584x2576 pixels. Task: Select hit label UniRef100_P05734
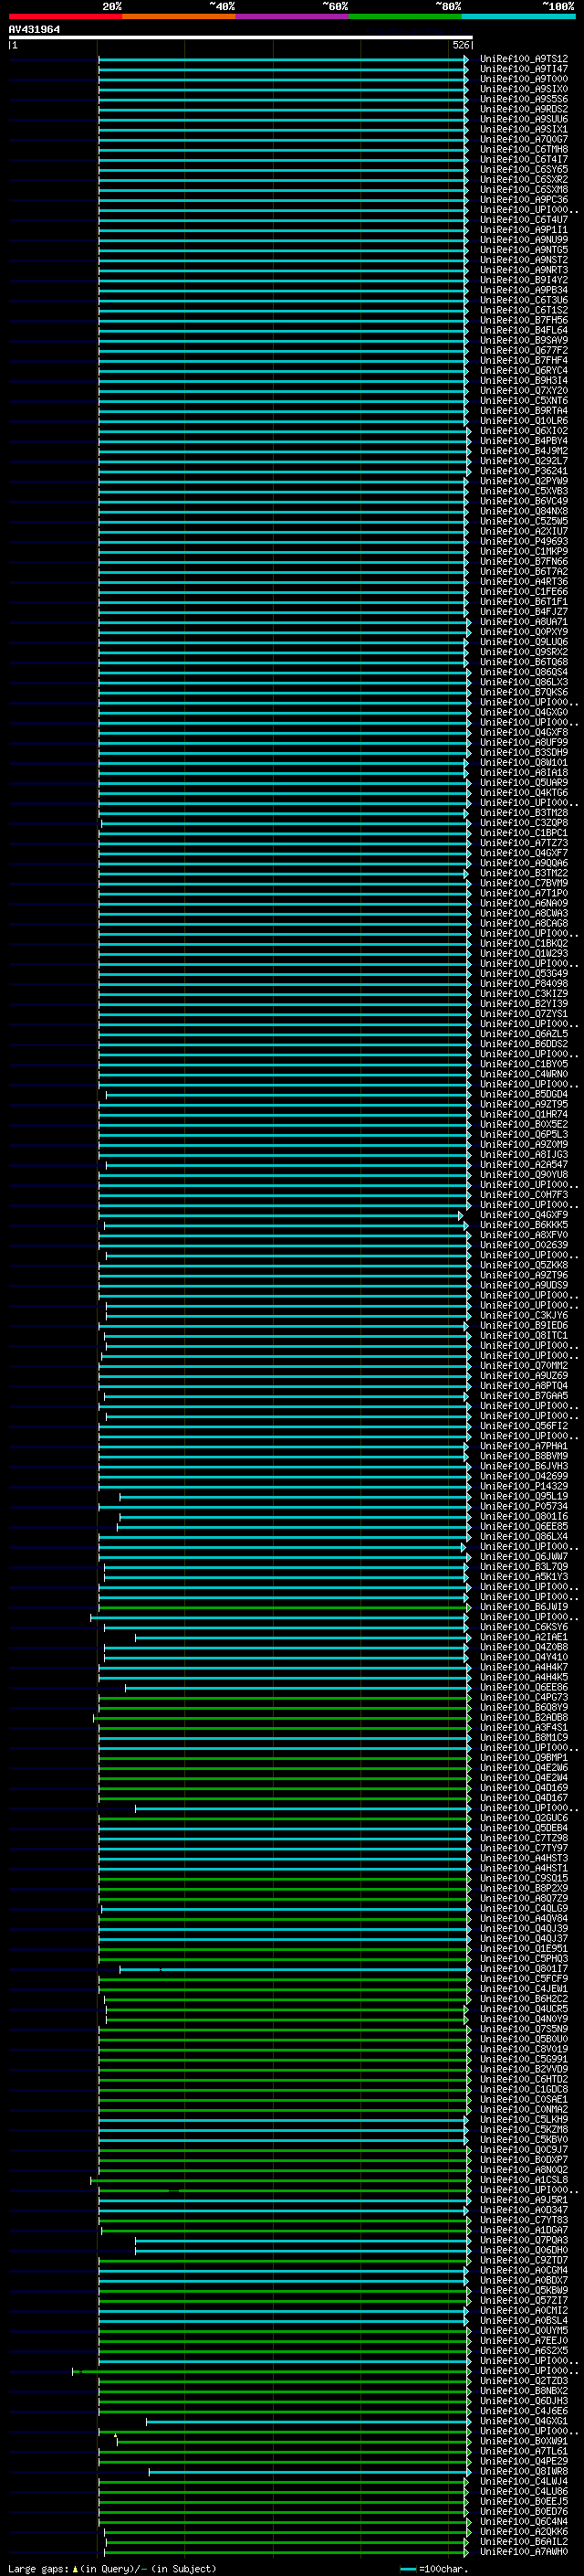click(524, 1506)
